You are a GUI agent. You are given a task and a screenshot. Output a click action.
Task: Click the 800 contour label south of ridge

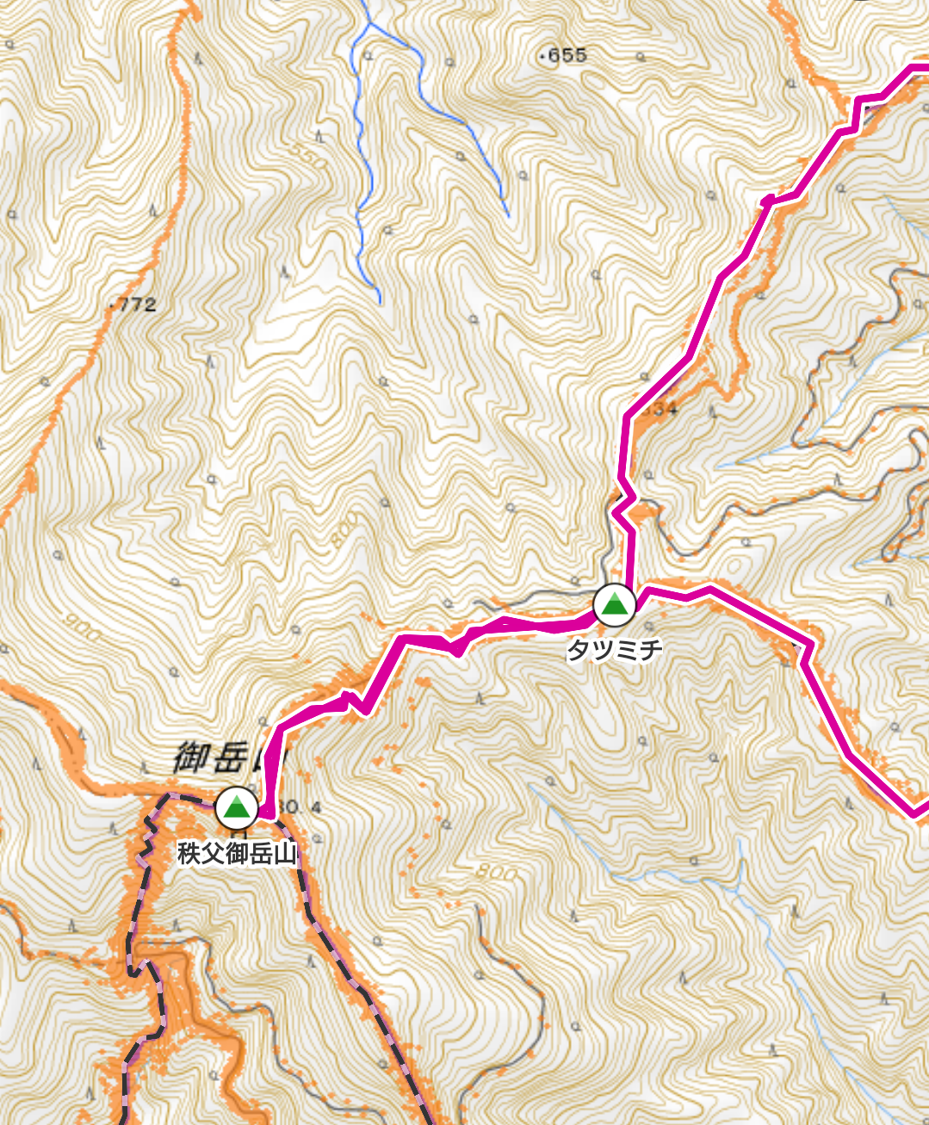494,872
